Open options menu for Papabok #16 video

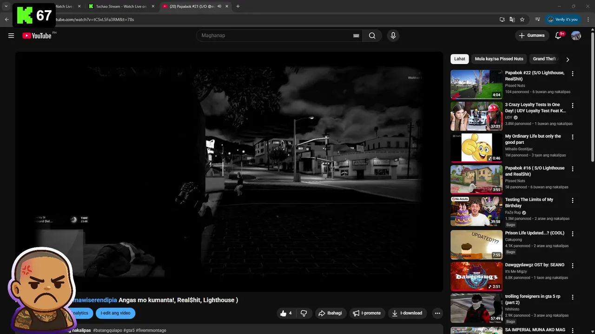(x=573, y=169)
